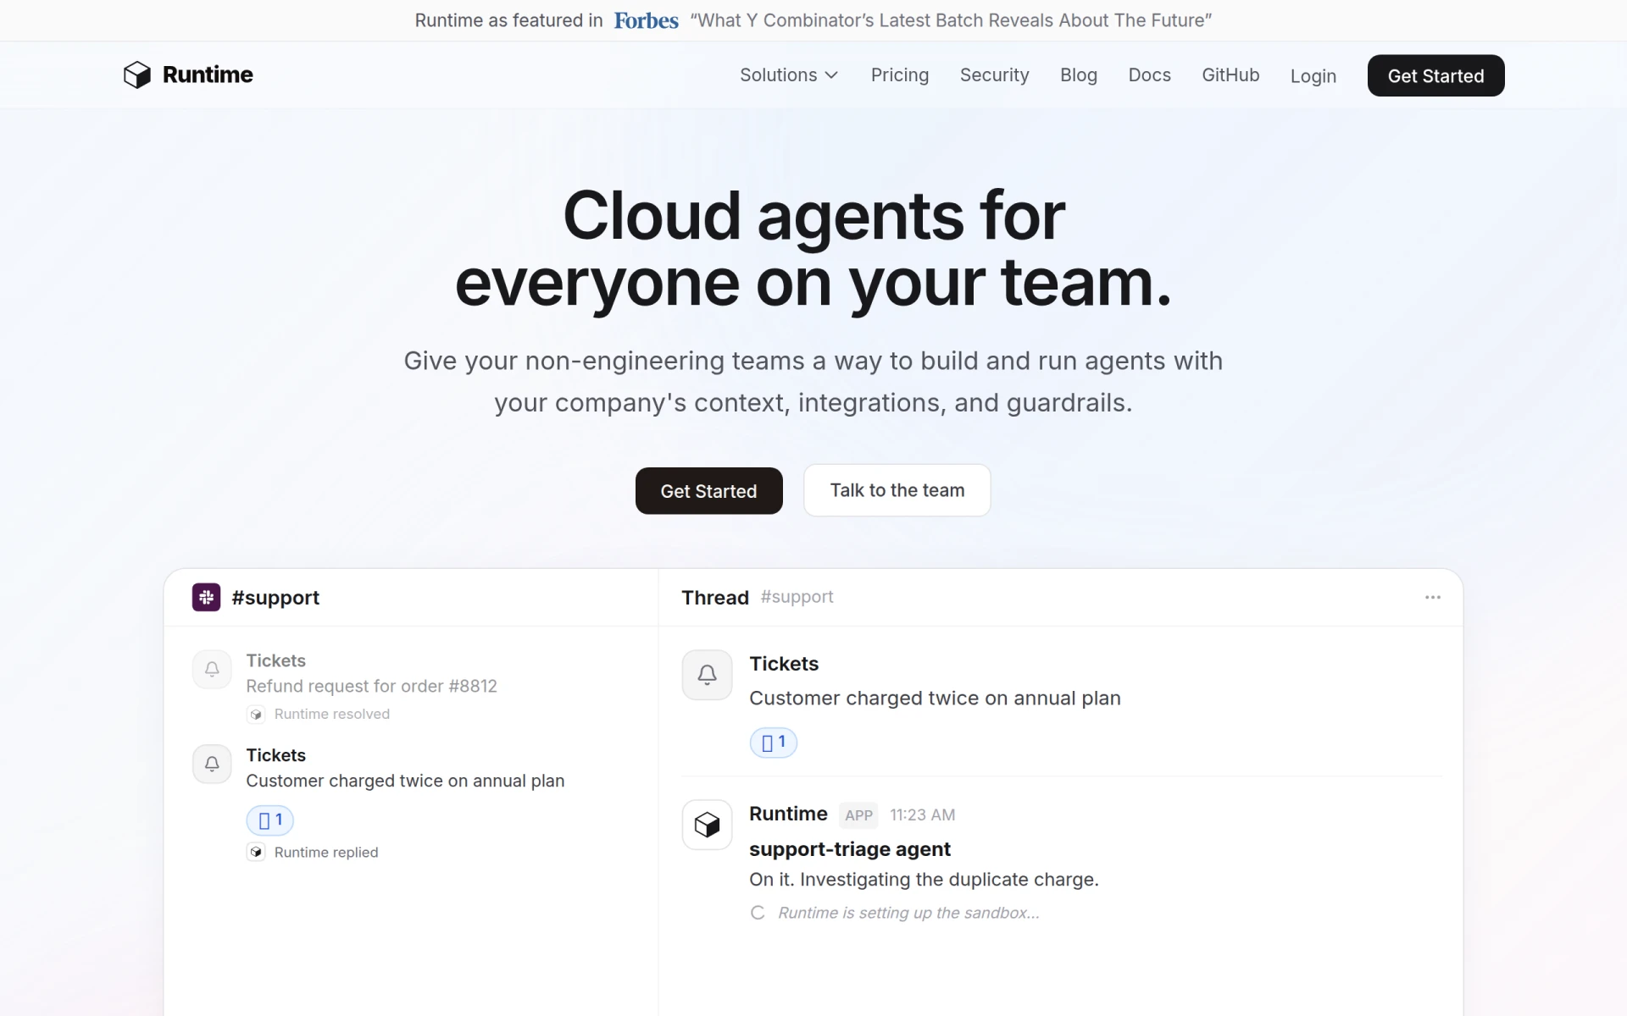Image resolution: width=1627 pixels, height=1016 pixels.
Task: Click the APP badge beside Runtime
Action: pyautogui.click(x=858, y=815)
